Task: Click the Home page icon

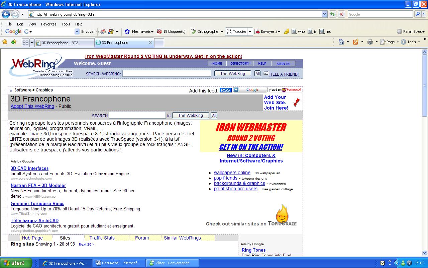Action: point(341,42)
